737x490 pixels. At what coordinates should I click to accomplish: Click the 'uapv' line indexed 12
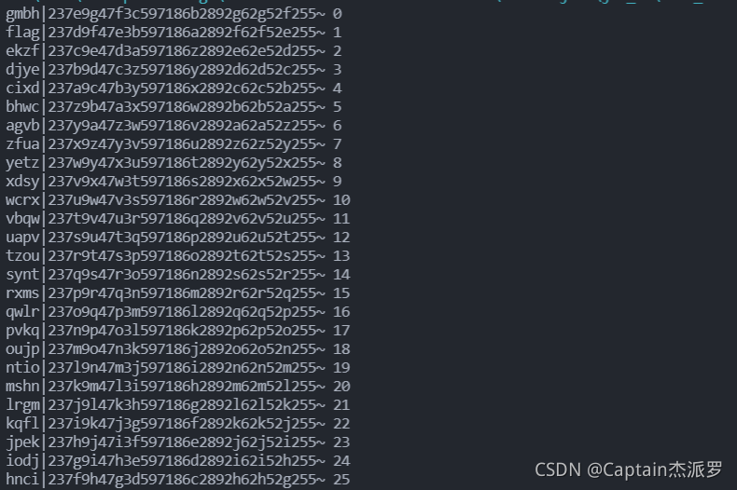(177, 237)
